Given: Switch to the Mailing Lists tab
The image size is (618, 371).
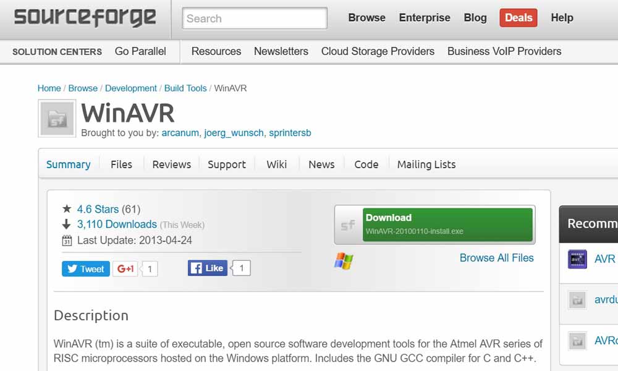Looking at the screenshot, I should point(426,164).
